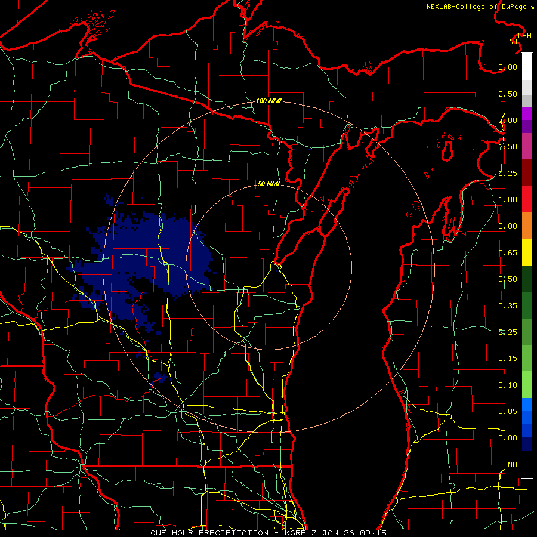Select the light blue 0.05 legend swatch
537x537 pixels.
pos(527,405)
